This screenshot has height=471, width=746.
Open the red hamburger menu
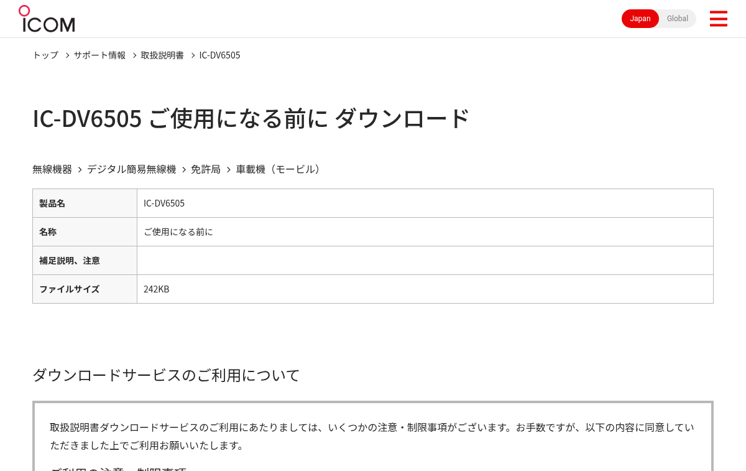pyautogui.click(x=718, y=19)
